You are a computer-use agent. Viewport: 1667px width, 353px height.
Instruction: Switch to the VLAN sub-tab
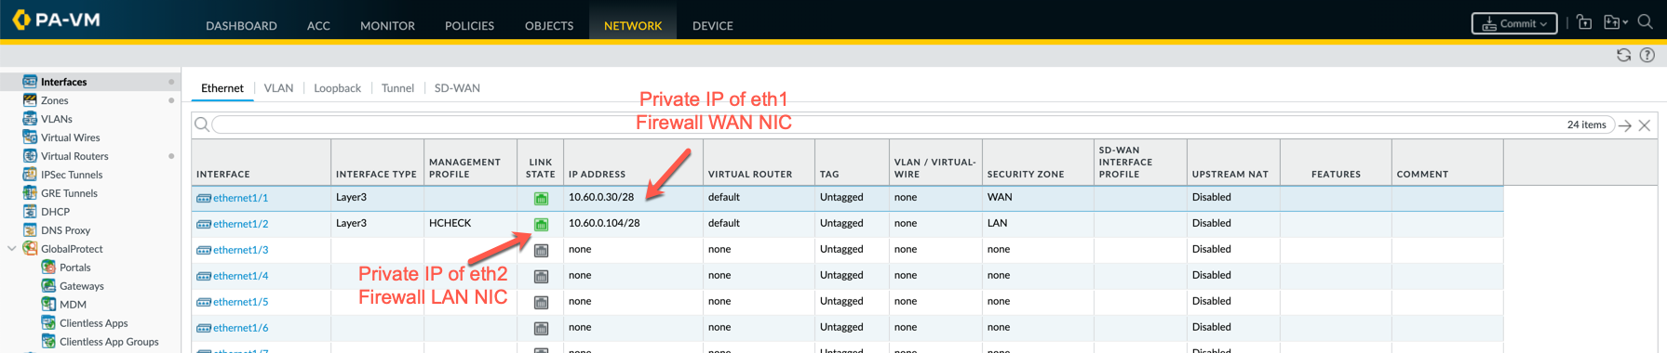coord(278,88)
